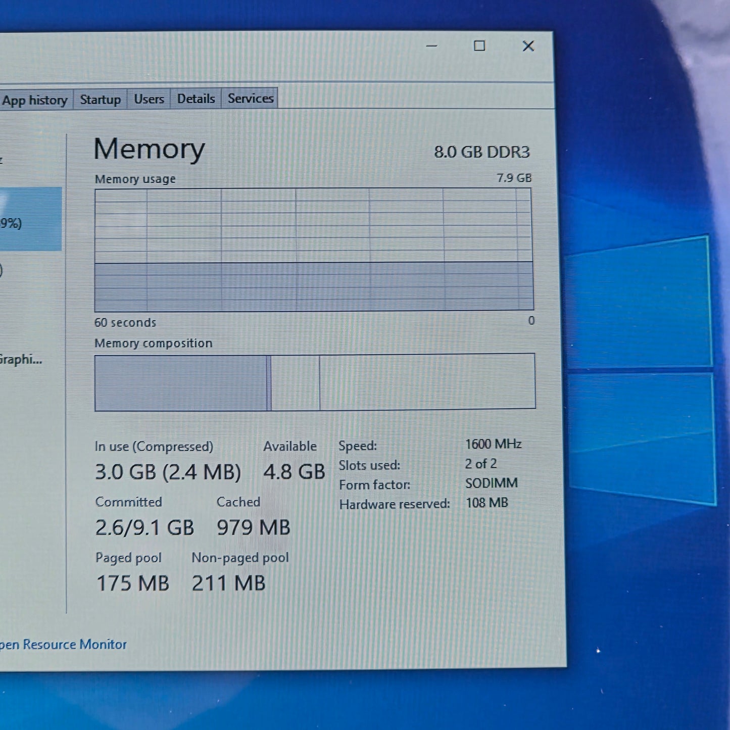Open Resource Monitor link
This screenshot has width=730, height=730.
[63, 645]
